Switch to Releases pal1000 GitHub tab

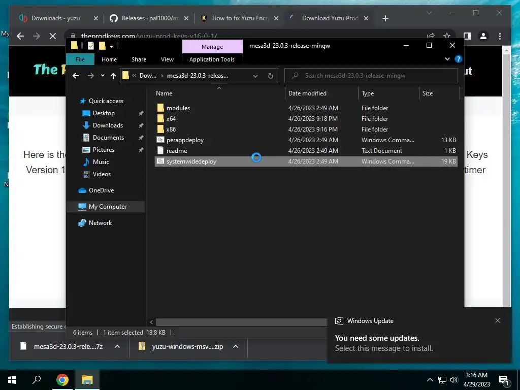click(150, 18)
